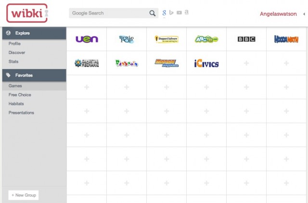The height and width of the screenshot is (203, 308).
Task: Open Discover in the sidebar
Action: coord(17,53)
